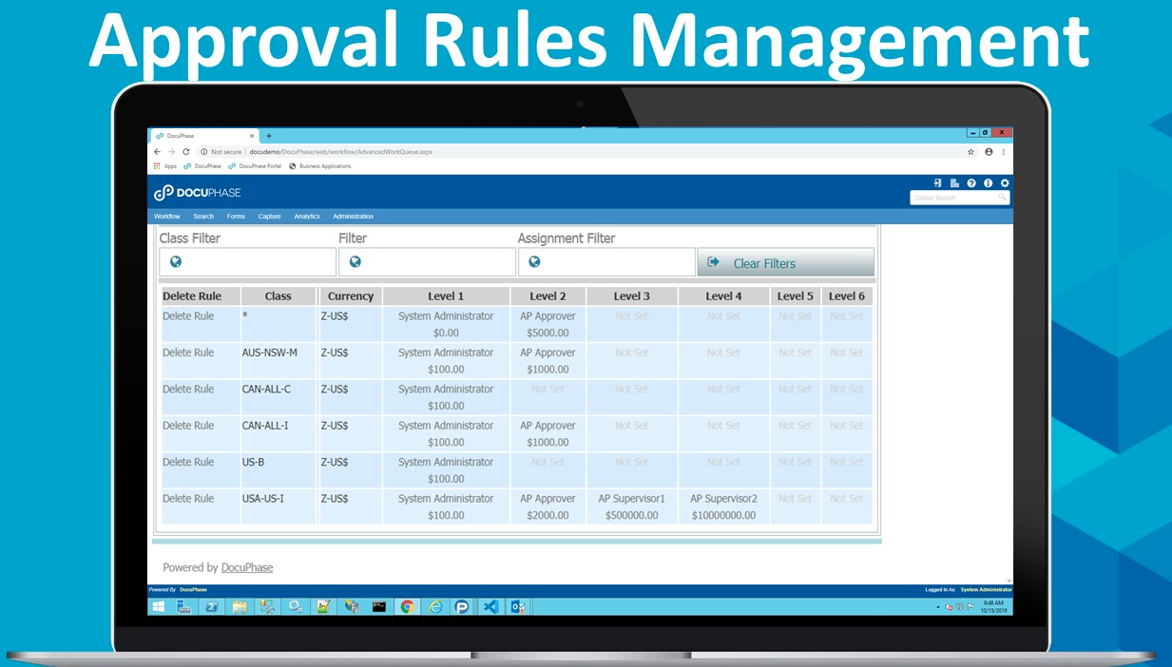1172x667 pixels.
Task: Open the DocuPhase Portal bookmark
Action: [x=255, y=166]
